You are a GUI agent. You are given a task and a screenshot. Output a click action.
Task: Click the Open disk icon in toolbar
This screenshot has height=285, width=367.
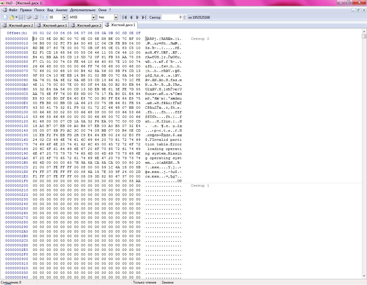point(36,17)
